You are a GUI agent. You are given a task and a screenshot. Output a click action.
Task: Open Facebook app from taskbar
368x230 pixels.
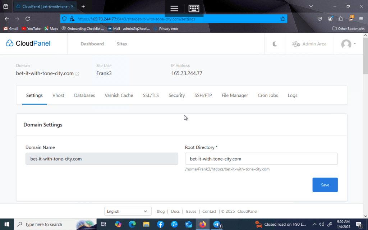pyautogui.click(x=160, y=224)
